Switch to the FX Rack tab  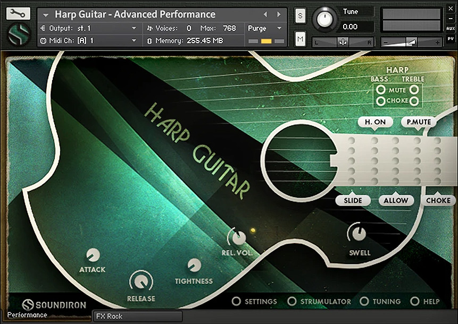138,316
